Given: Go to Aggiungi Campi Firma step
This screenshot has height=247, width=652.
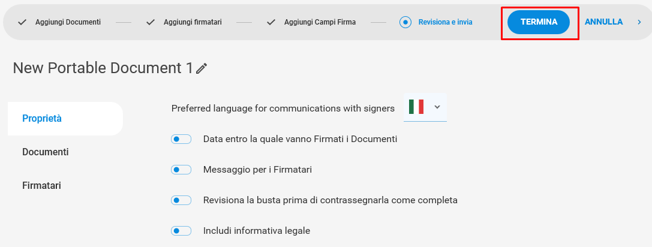Looking at the screenshot, I should (x=320, y=22).
